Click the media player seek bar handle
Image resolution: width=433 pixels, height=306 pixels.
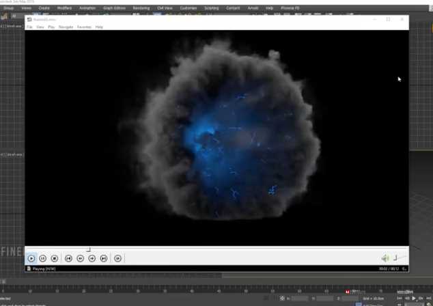coord(88,250)
